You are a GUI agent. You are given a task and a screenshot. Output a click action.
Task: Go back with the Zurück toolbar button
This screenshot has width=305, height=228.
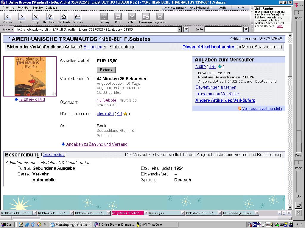(x=7, y=17)
